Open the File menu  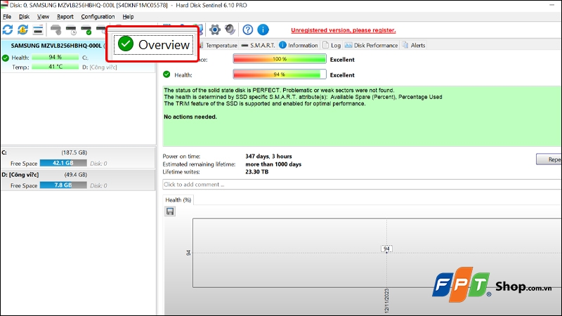tap(7, 16)
